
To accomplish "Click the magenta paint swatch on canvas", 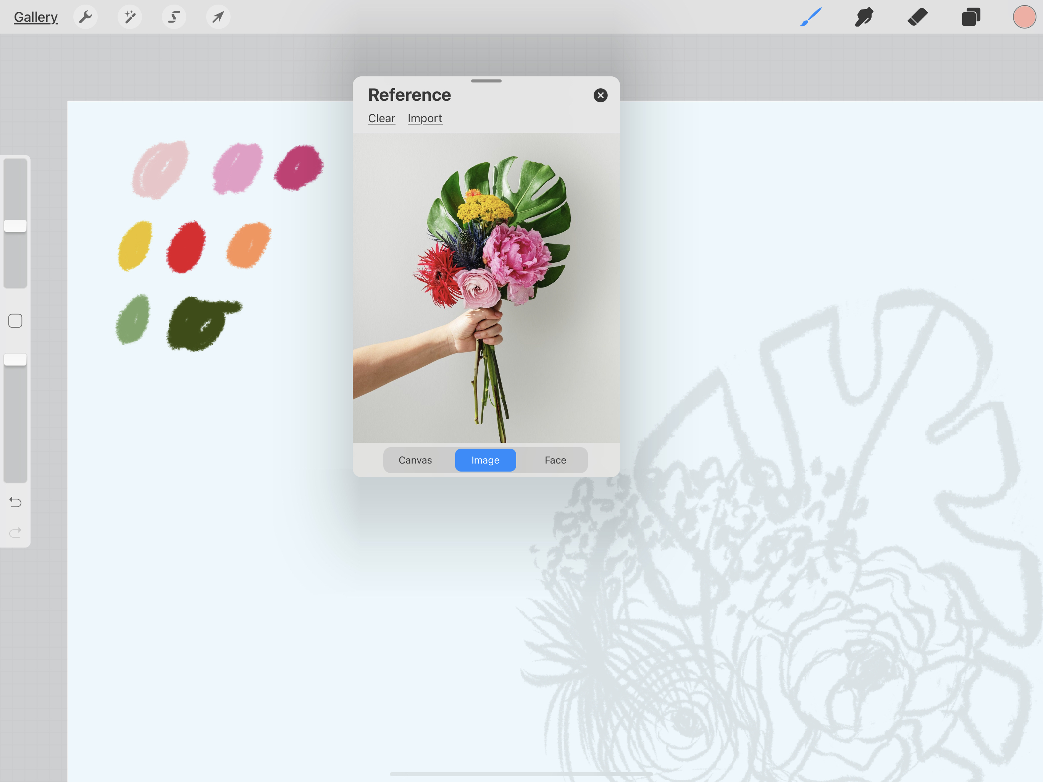I will (299, 168).
